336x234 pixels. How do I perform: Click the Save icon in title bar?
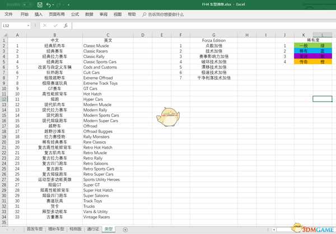pyautogui.click(x=40, y=4)
